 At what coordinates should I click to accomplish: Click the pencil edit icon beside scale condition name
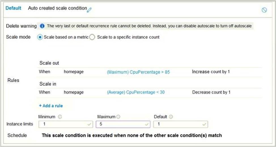tap(89, 10)
